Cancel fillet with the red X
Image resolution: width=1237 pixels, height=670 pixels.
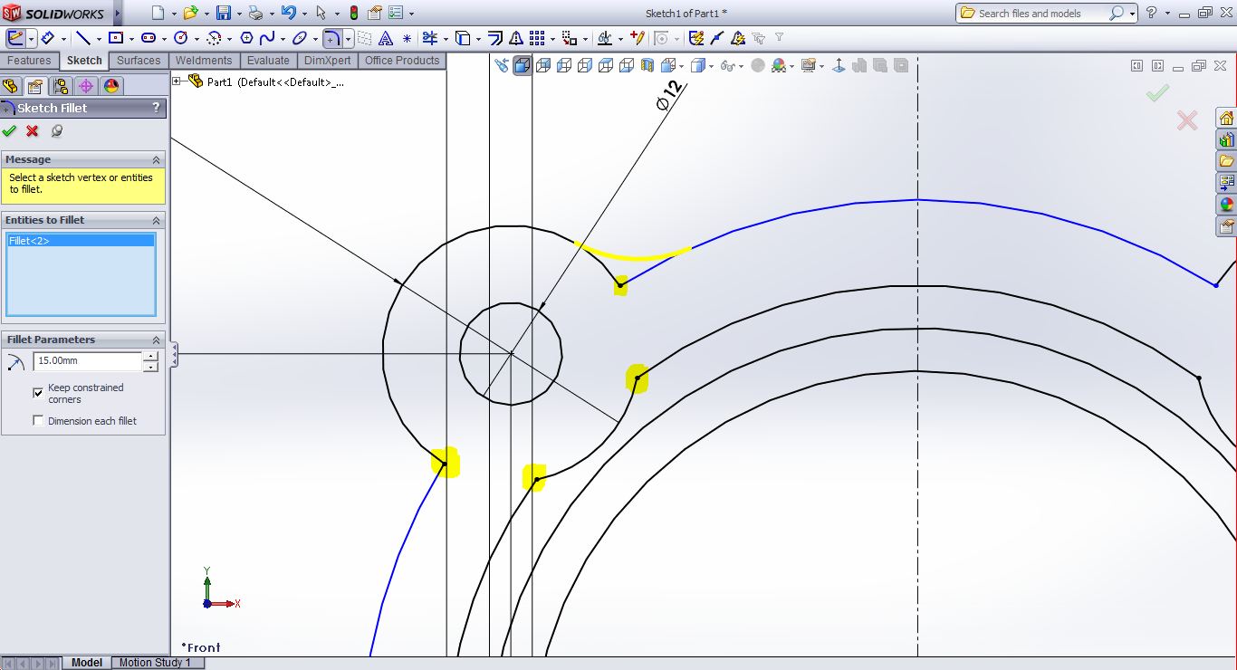(x=33, y=131)
